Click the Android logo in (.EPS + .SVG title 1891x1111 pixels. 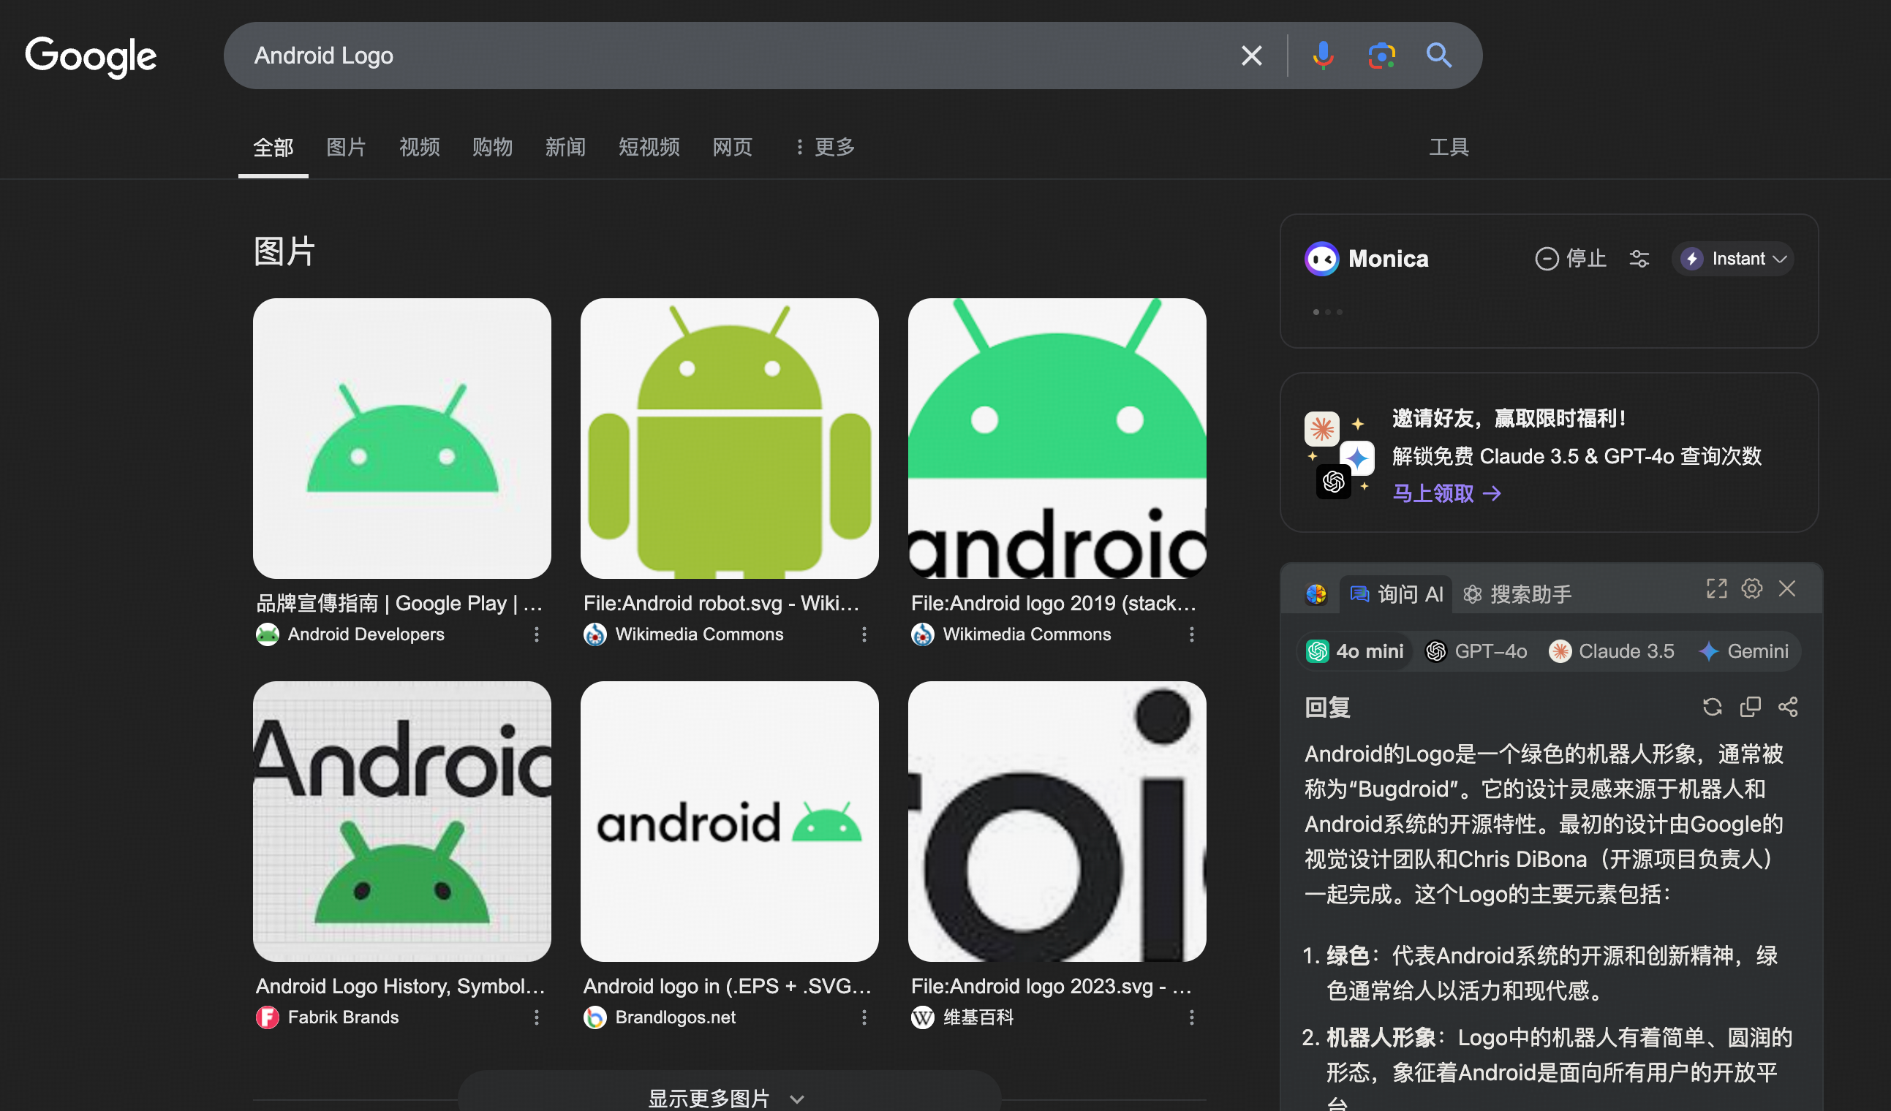click(727, 986)
